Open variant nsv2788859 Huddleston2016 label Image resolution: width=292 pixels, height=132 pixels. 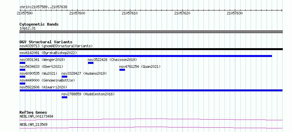(88, 94)
